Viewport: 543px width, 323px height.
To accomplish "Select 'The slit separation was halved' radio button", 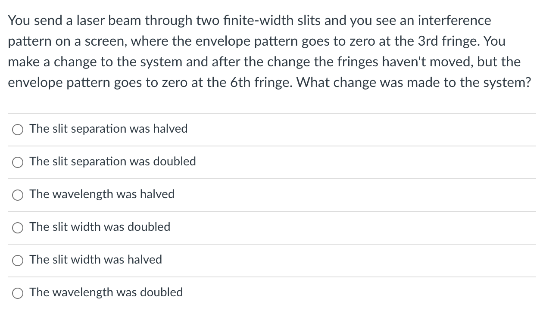I will pyautogui.click(x=17, y=129).
